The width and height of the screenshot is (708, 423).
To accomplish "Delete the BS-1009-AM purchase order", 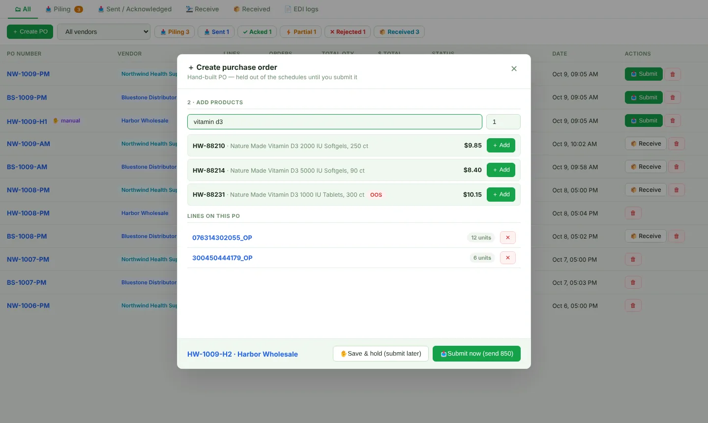I will pos(677,167).
